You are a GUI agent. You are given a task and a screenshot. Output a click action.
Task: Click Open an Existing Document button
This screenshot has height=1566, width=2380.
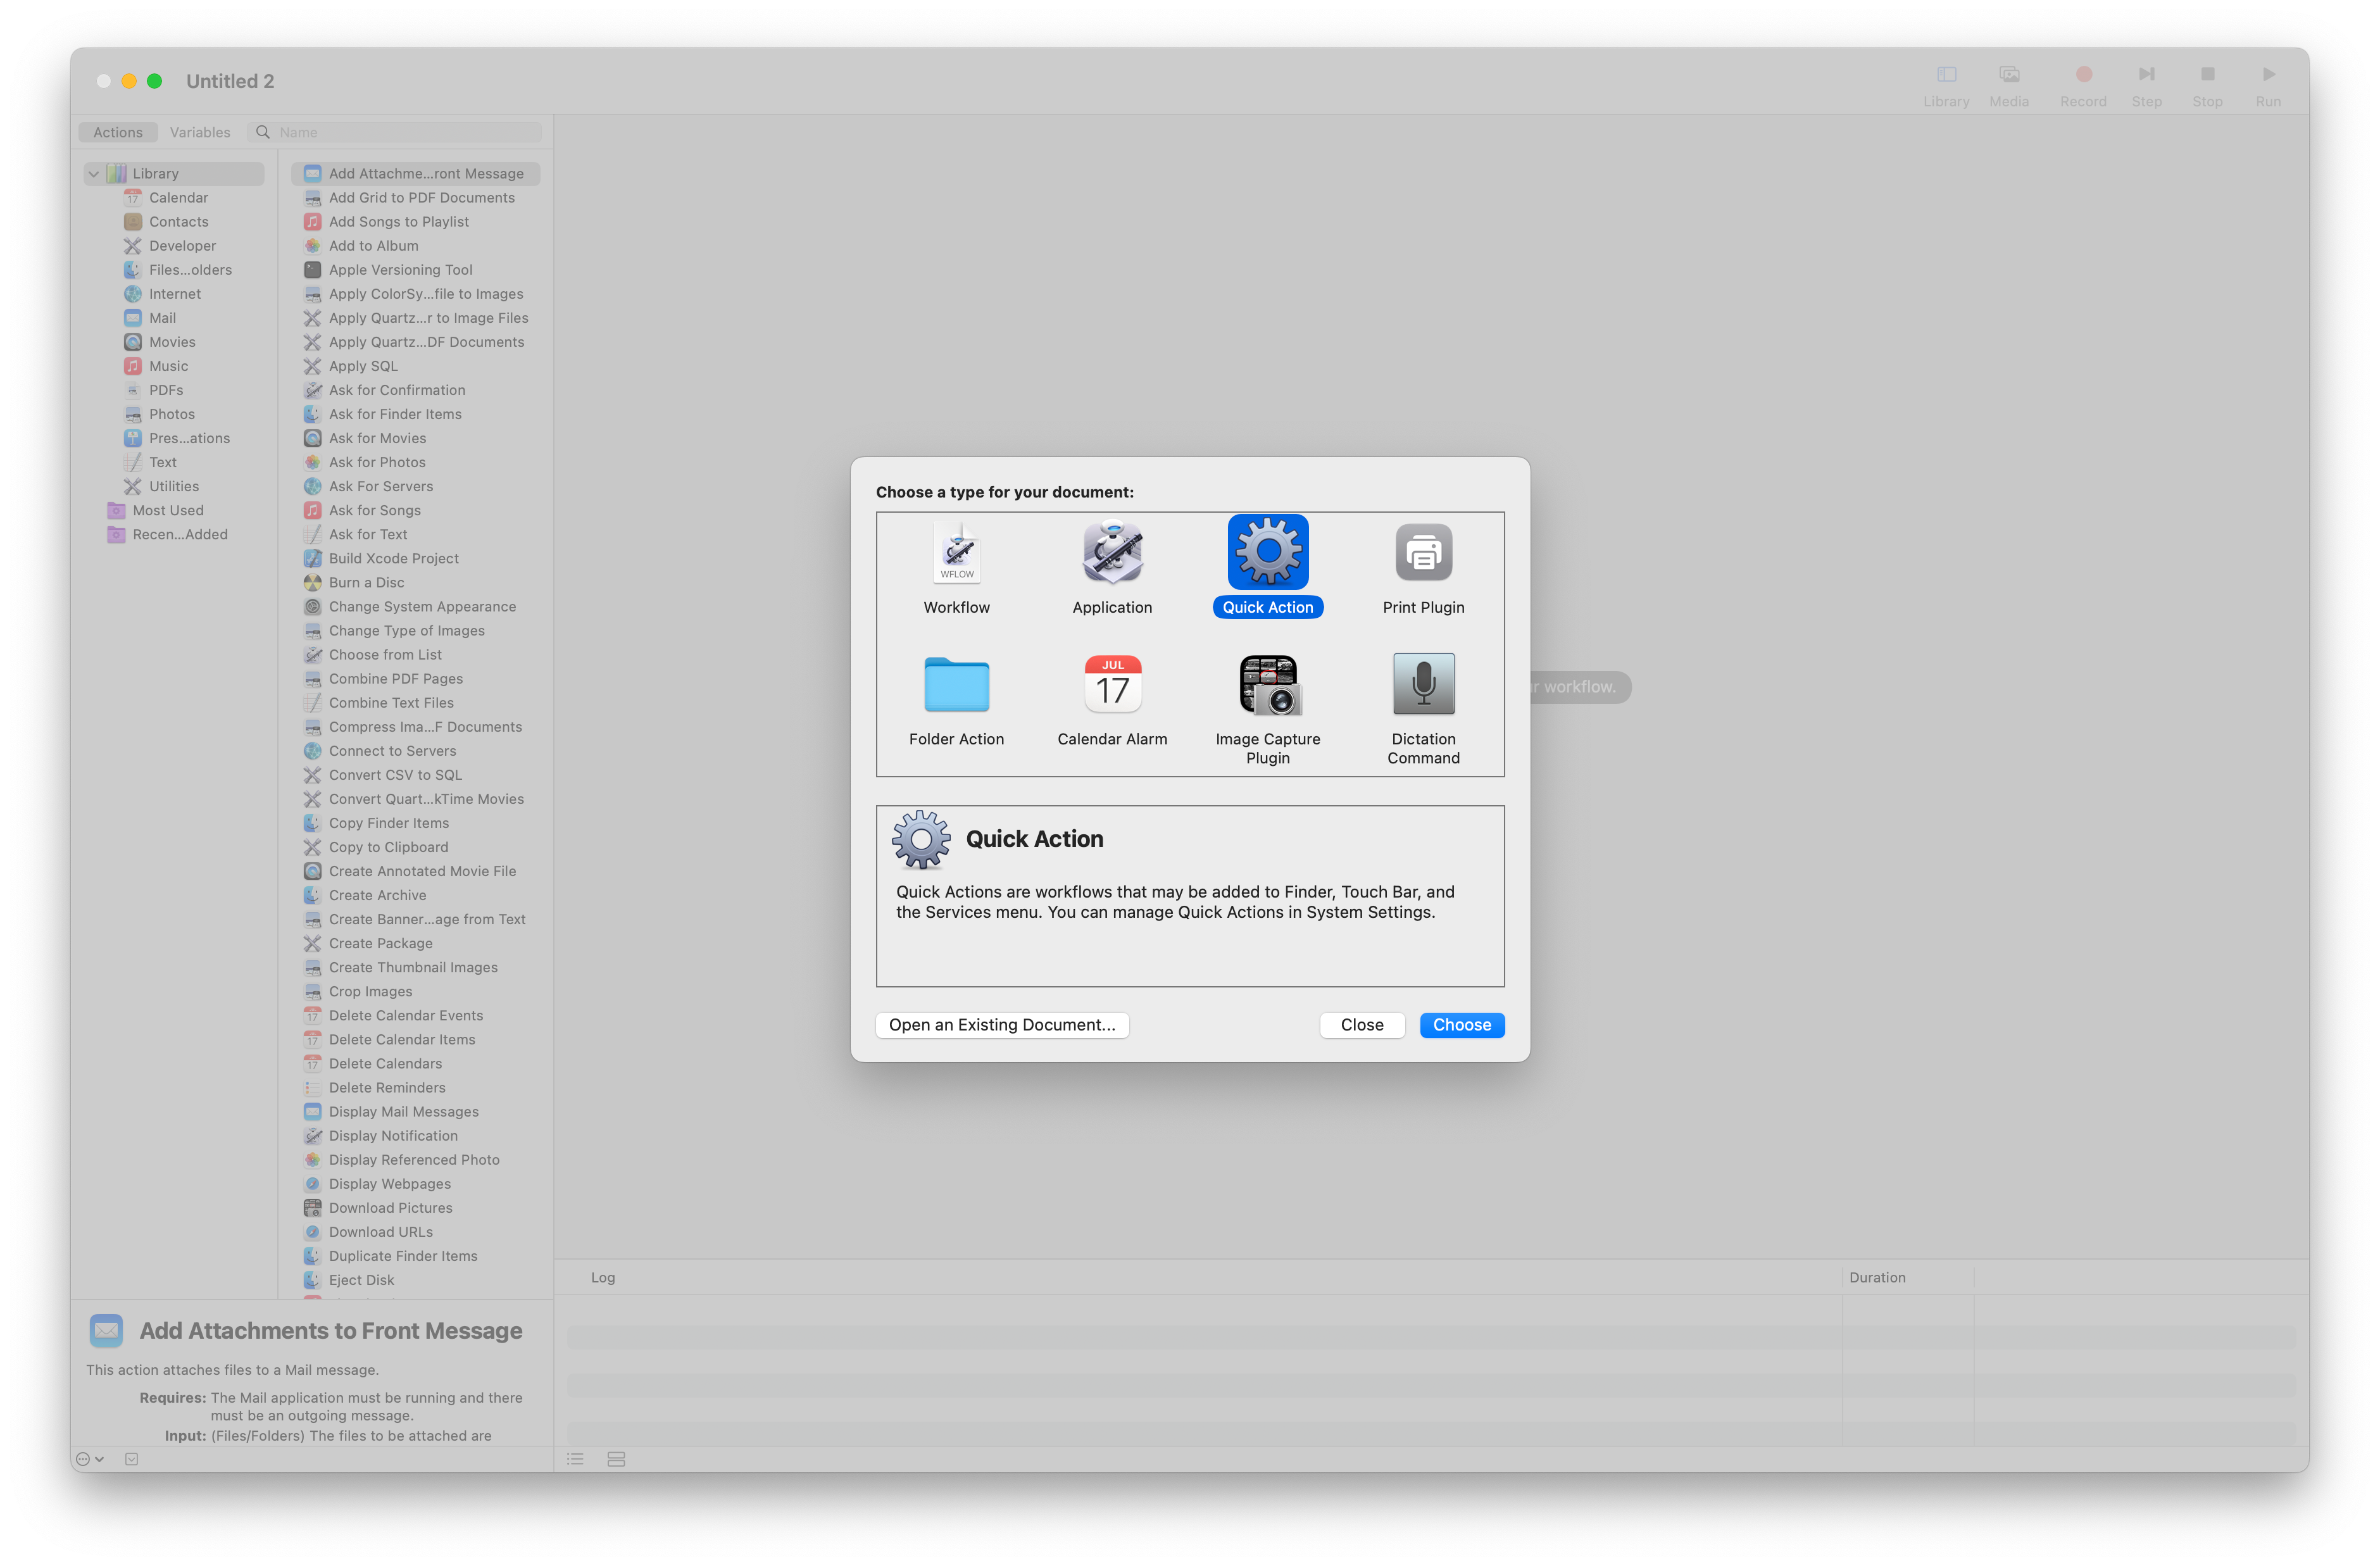click(1002, 1025)
